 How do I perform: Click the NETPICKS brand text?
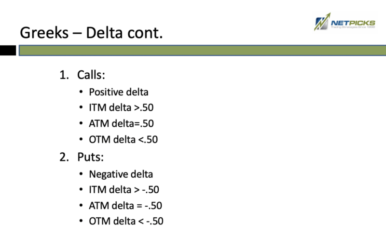click(x=353, y=23)
